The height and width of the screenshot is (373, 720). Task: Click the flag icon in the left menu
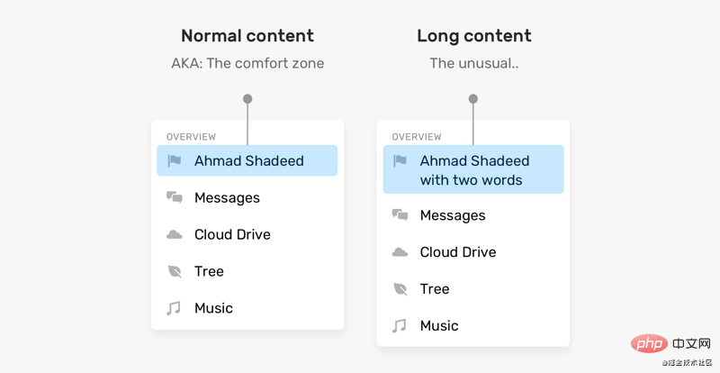point(175,161)
